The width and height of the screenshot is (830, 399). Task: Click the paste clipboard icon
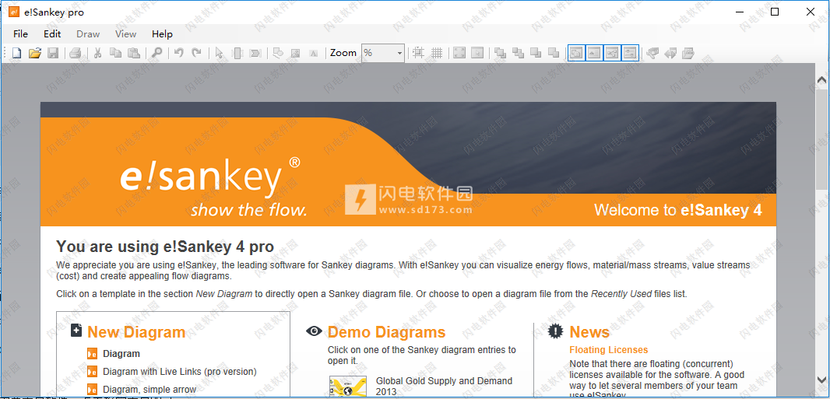pos(134,53)
